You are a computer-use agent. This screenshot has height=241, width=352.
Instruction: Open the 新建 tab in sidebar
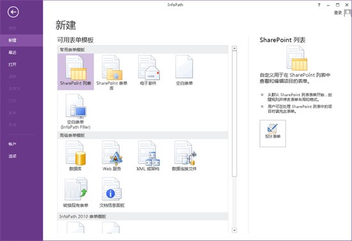tap(21, 40)
